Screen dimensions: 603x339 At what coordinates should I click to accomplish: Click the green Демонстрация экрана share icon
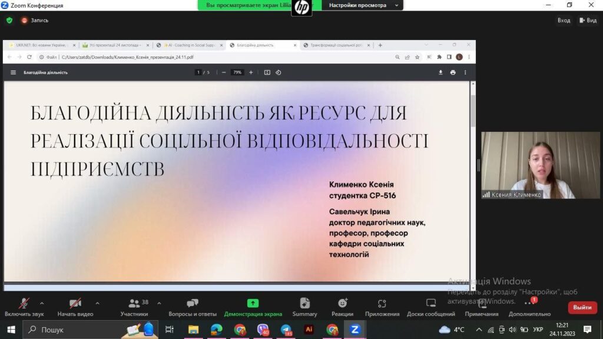pos(253,304)
